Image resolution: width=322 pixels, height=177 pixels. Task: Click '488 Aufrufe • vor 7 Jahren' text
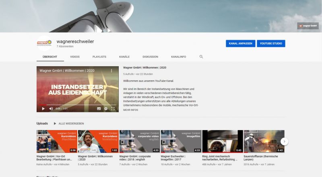[x=217, y=164]
